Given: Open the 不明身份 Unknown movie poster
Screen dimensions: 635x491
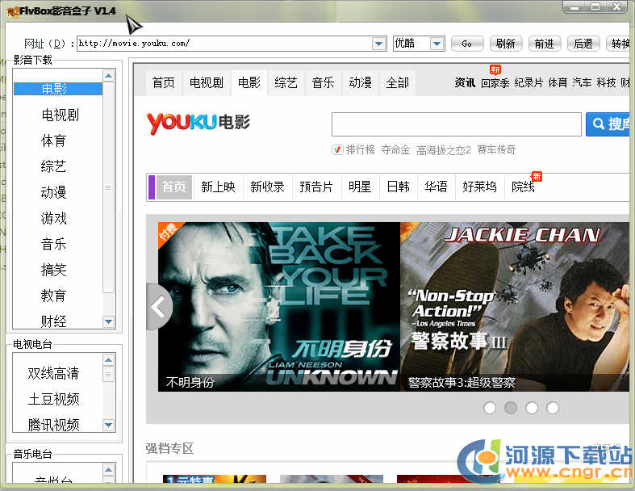Looking at the screenshot, I should coord(278,307).
